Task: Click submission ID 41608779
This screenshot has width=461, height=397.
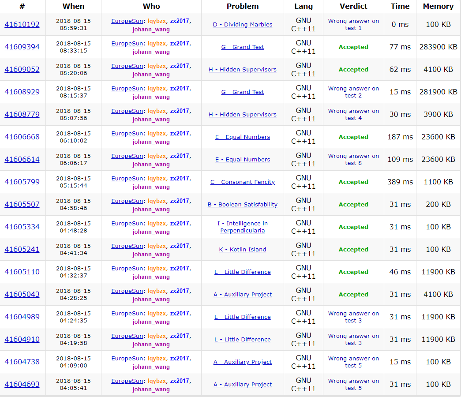Action: (22, 114)
